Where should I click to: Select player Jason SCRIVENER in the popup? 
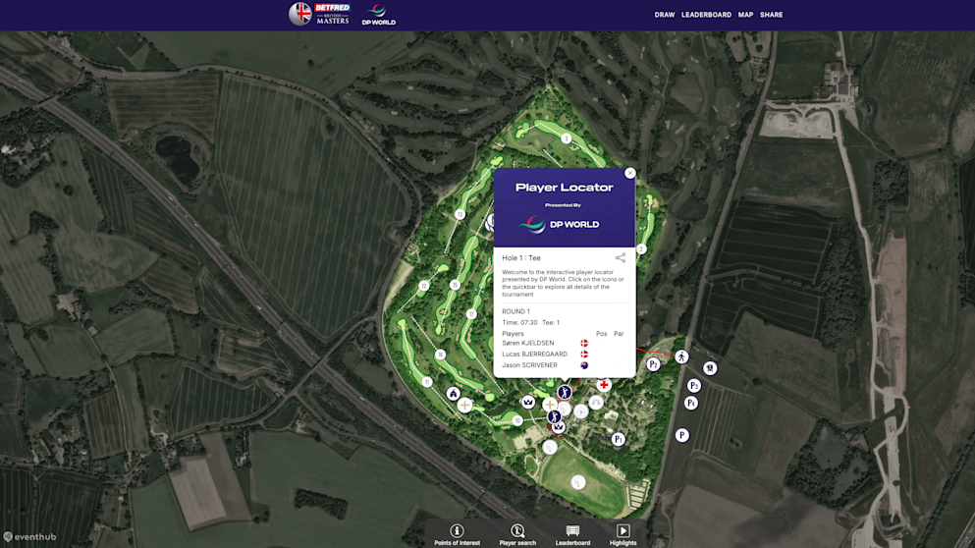pyautogui.click(x=530, y=365)
